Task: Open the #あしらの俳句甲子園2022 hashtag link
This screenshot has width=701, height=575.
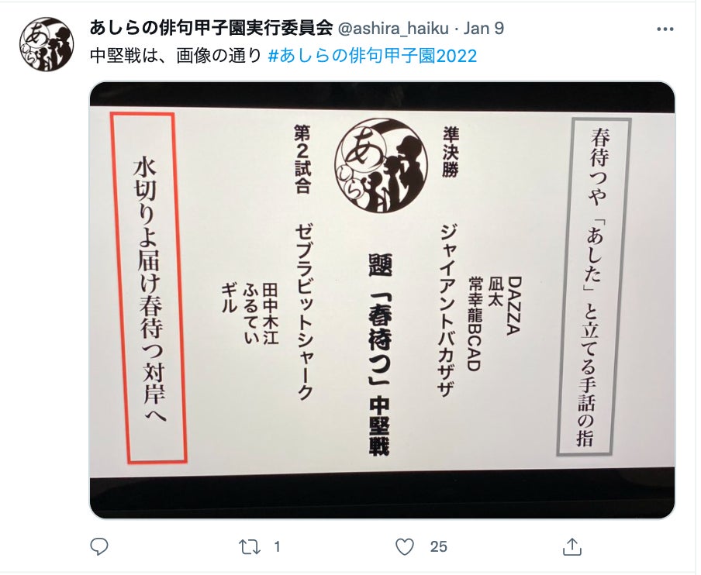Action: 372,56
